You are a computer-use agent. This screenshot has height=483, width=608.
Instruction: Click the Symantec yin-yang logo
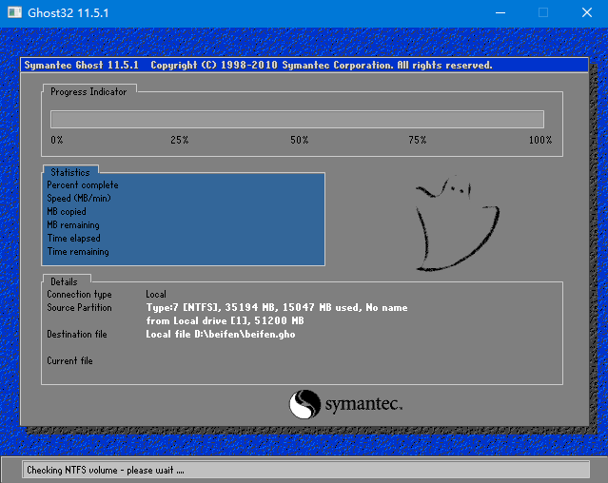coord(304,404)
